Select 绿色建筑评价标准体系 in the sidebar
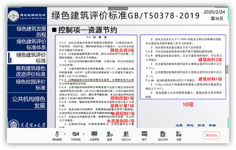This screenshot has height=150, width=236. click(x=27, y=44)
